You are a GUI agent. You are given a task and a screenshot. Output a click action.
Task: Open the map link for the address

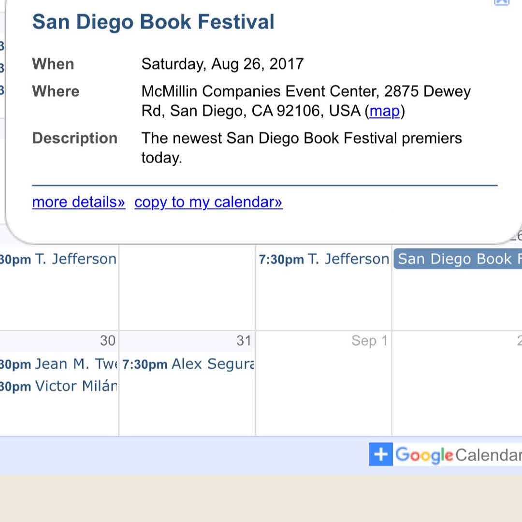coord(385,111)
